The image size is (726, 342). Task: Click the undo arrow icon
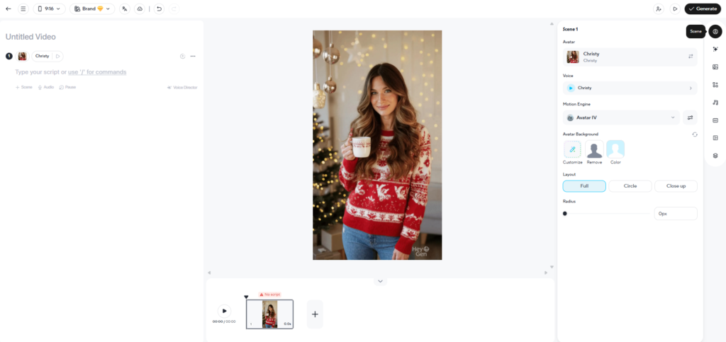[x=159, y=8]
